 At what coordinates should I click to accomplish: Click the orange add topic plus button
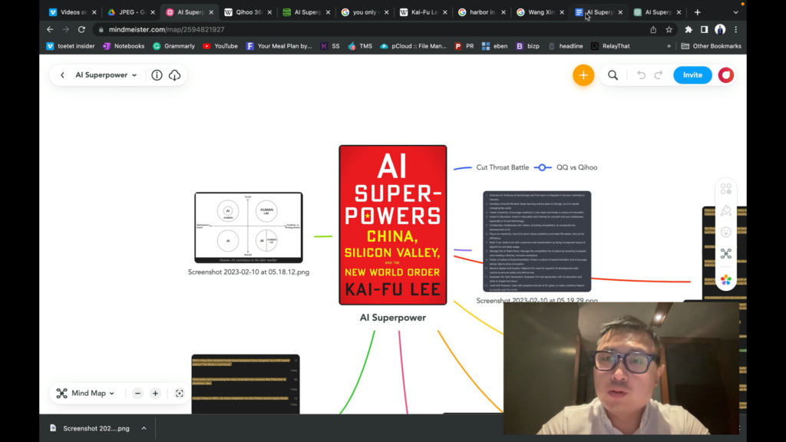pyautogui.click(x=583, y=75)
